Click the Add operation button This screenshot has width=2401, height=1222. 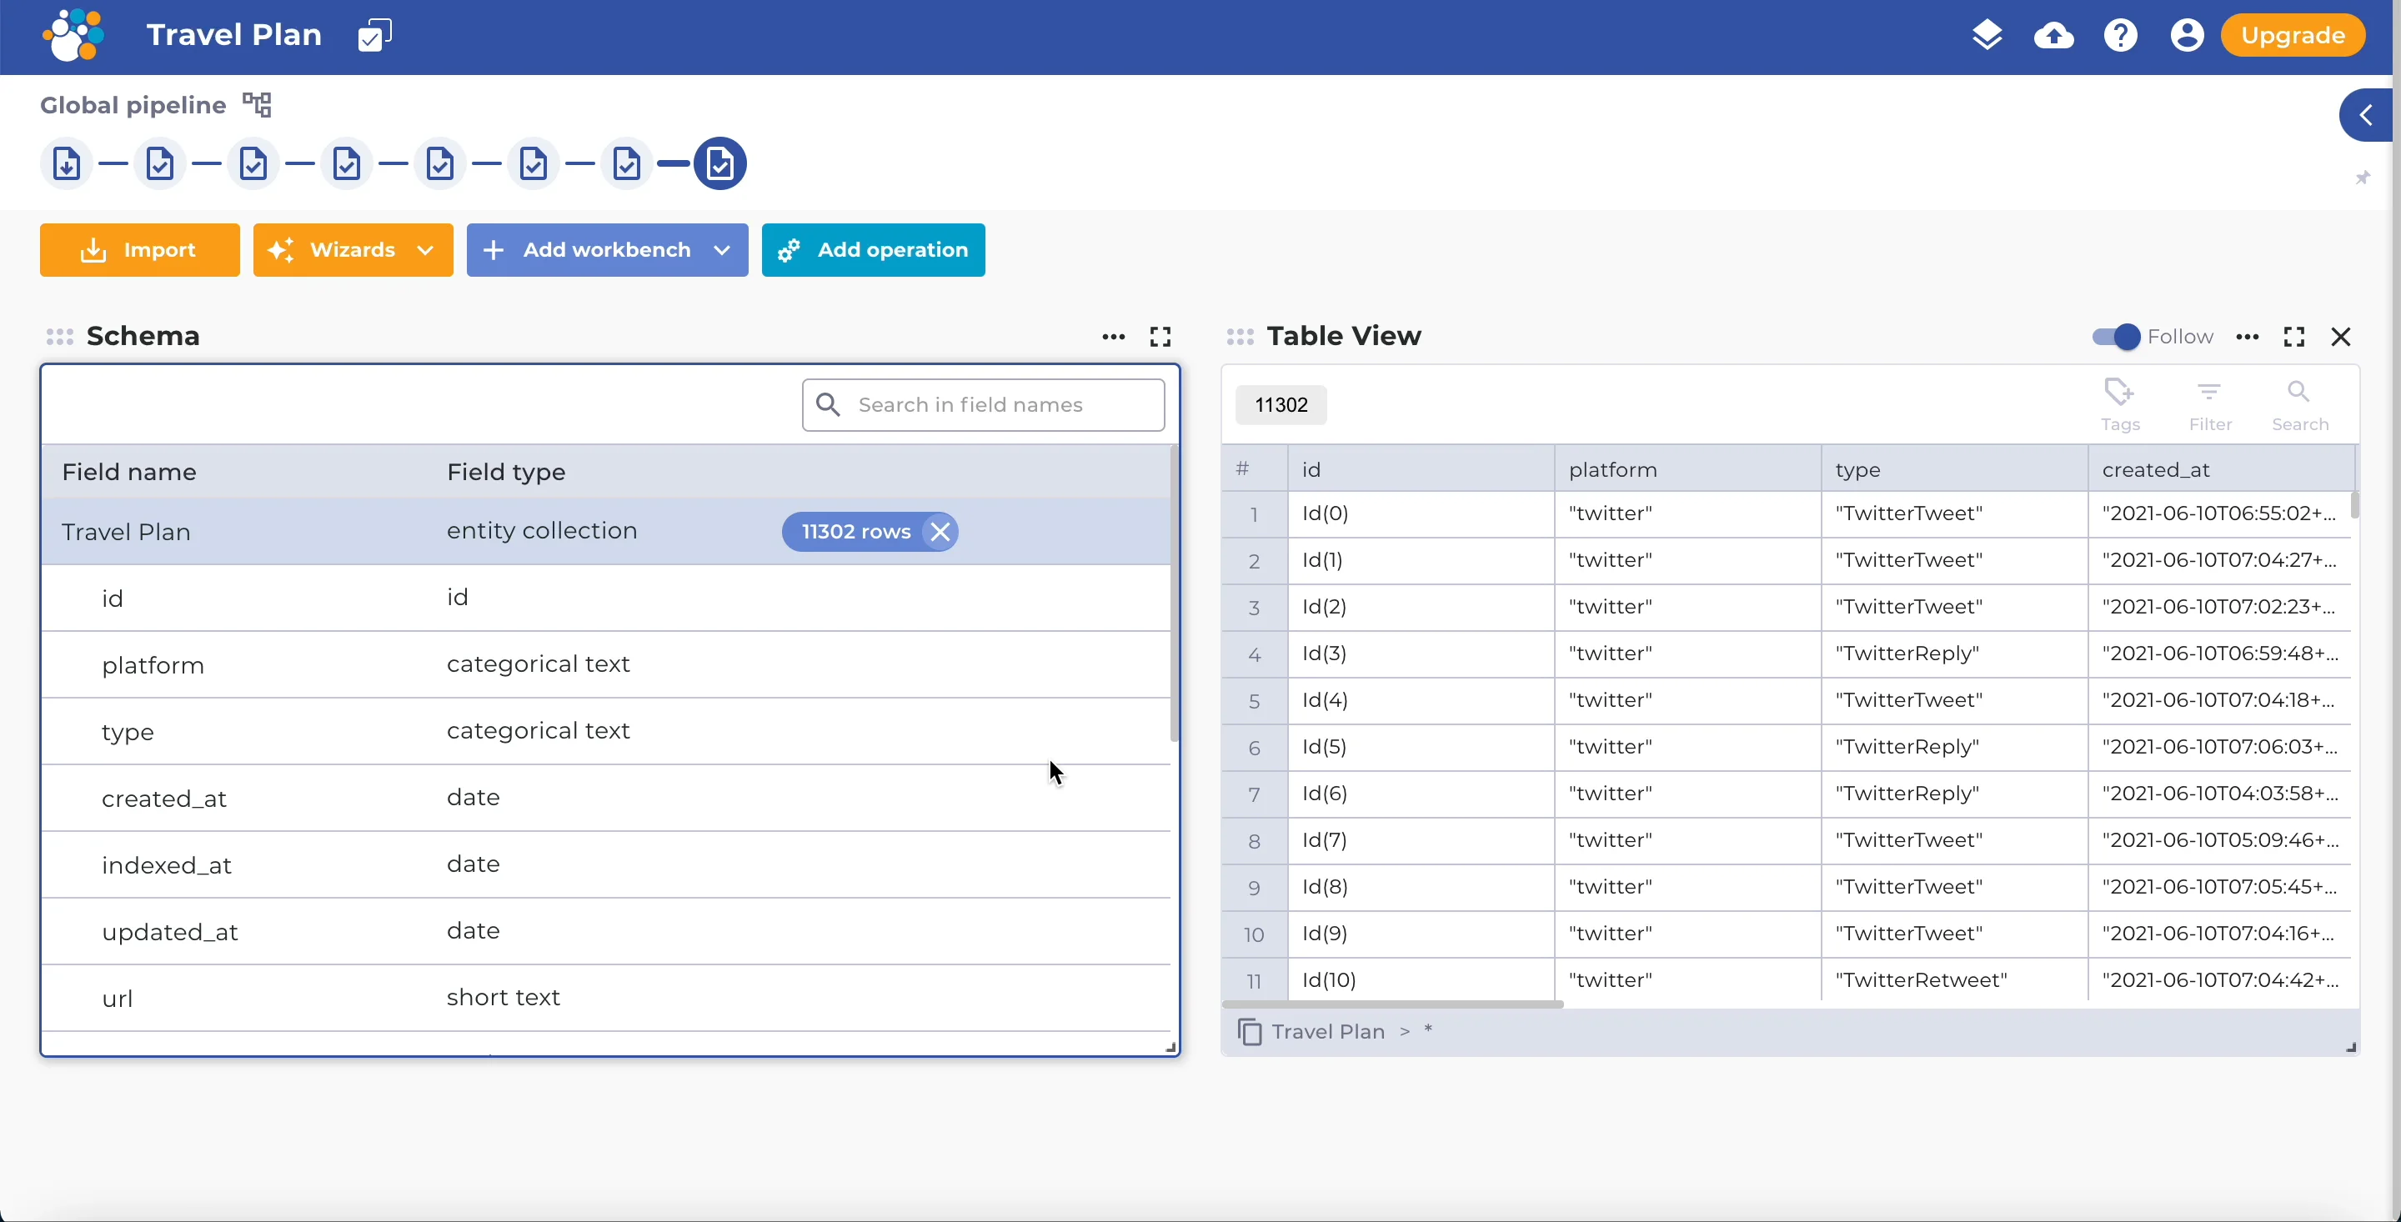874,250
